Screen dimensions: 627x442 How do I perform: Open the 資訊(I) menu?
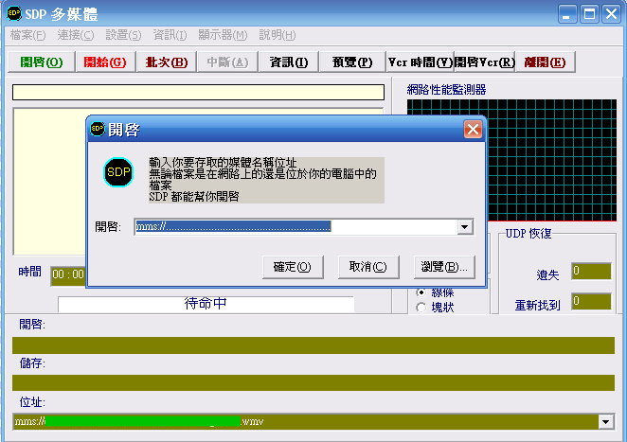pyautogui.click(x=170, y=35)
